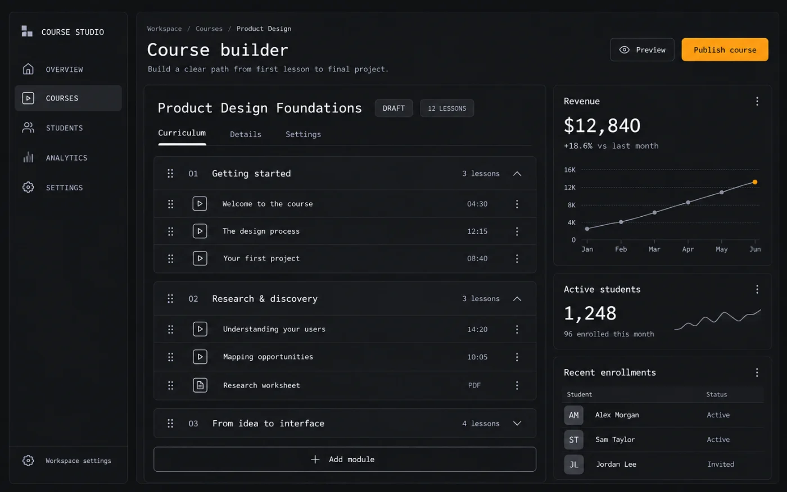Click the Invited status for Jordan Lee
This screenshot has width=787, height=492.
pos(721,464)
